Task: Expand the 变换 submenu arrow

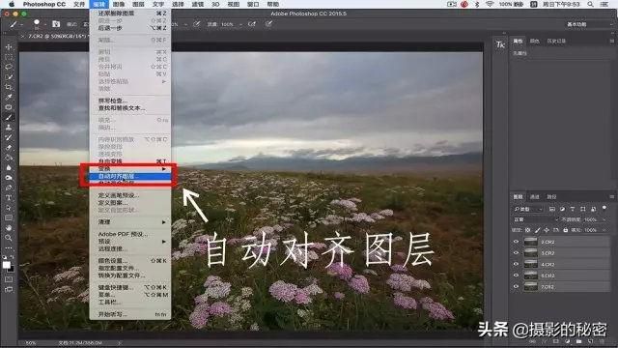Action: tap(164, 169)
